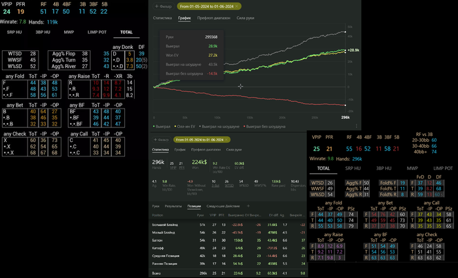
Task: Click Hands 119k in the left HUD
Action: (43, 22)
